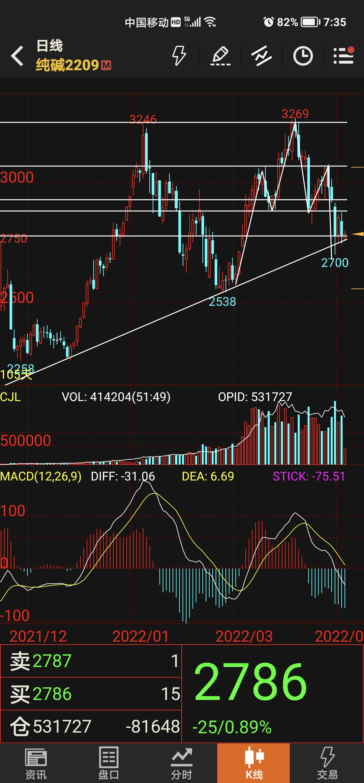This screenshot has width=364, height=783.
Task: Expand the 日线 period dropdown
Action: coord(49,45)
